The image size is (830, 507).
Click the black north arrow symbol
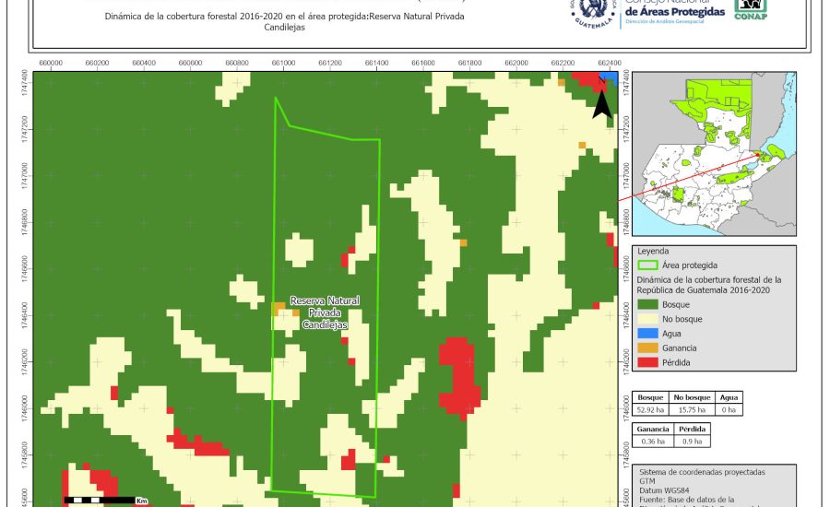(601, 101)
